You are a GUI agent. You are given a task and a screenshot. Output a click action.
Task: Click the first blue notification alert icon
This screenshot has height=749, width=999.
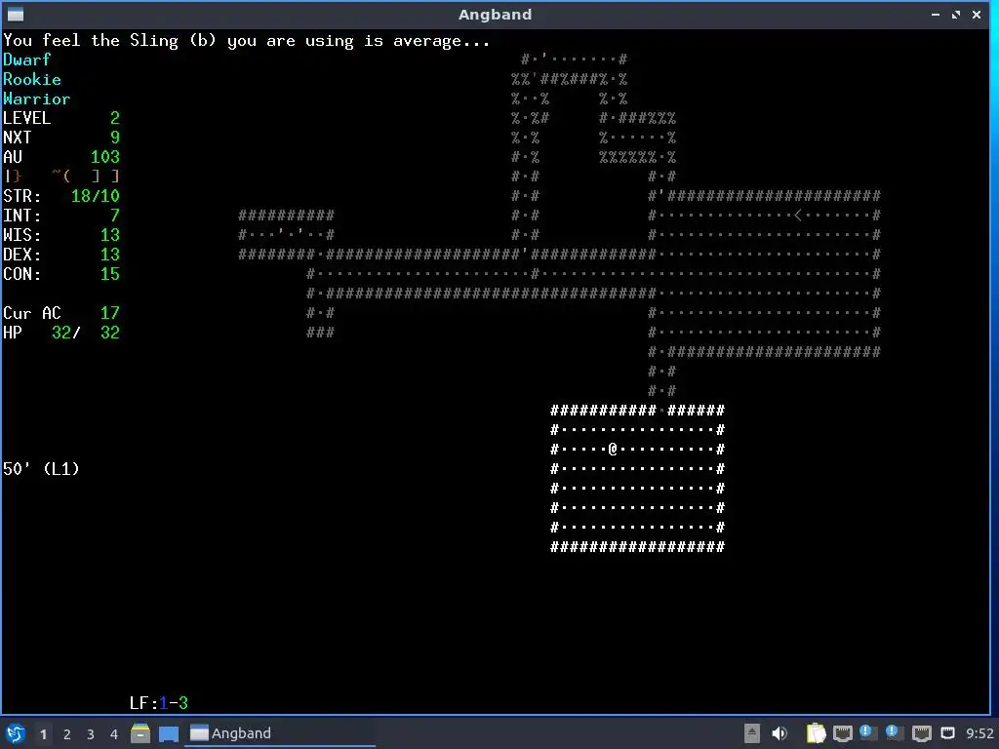pos(866,732)
